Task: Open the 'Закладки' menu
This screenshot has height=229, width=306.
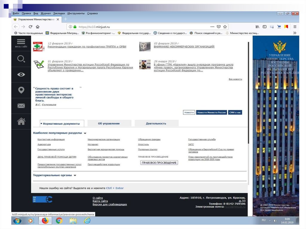Action: click(x=59, y=13)
